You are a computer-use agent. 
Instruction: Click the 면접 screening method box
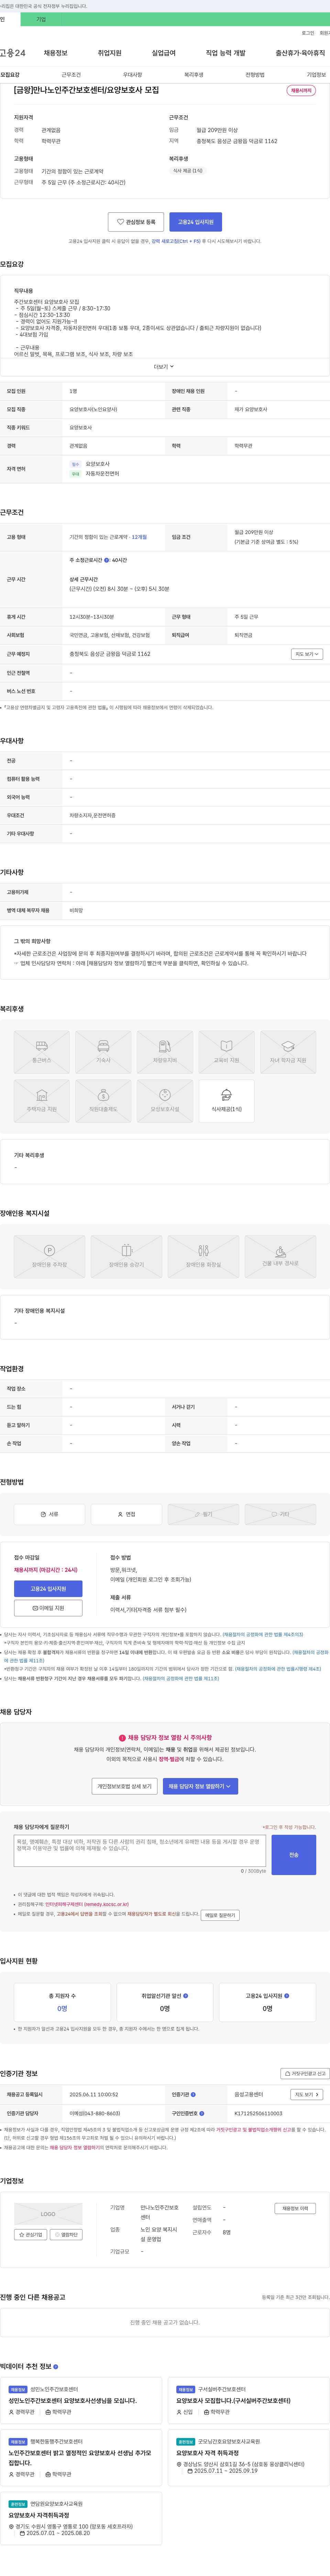coord(126,1514)
